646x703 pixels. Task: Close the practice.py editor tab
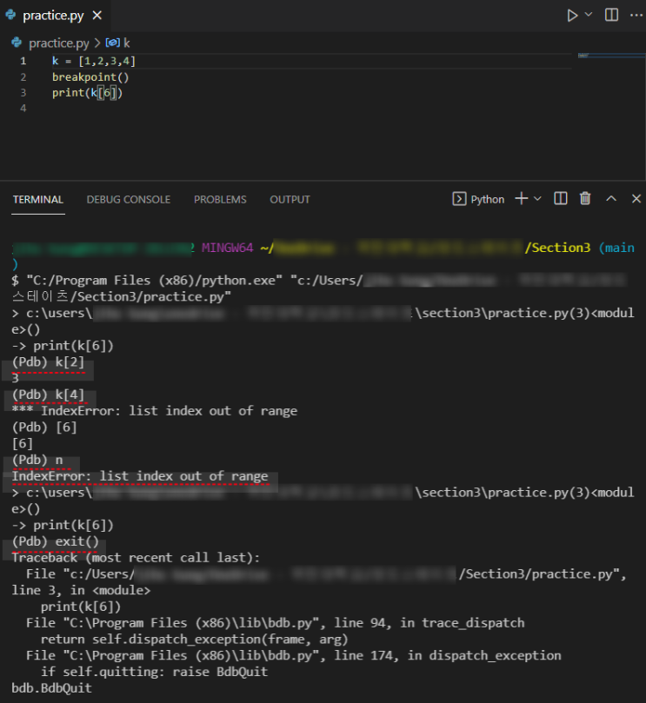[x=97, y=16]
